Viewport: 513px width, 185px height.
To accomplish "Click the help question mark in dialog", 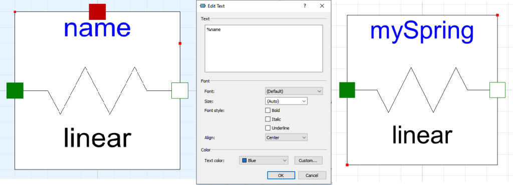I will [x=305, y=6].
